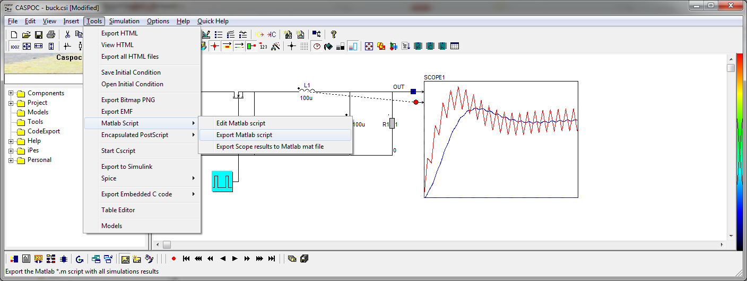
Task: Click the skip-to-start playback button
Action: pyautogui.click(x=186, y=259)
